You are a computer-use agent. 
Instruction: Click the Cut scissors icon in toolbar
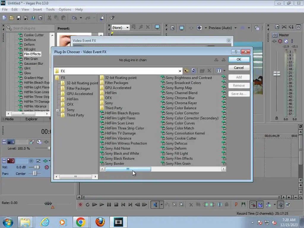tap(49, 18)
